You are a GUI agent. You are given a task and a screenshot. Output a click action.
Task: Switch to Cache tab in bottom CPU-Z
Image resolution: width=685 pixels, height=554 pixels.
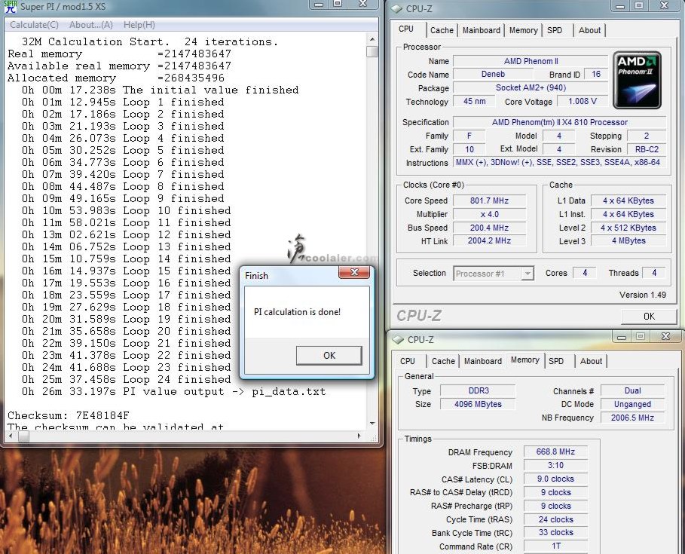click(443, 361)
